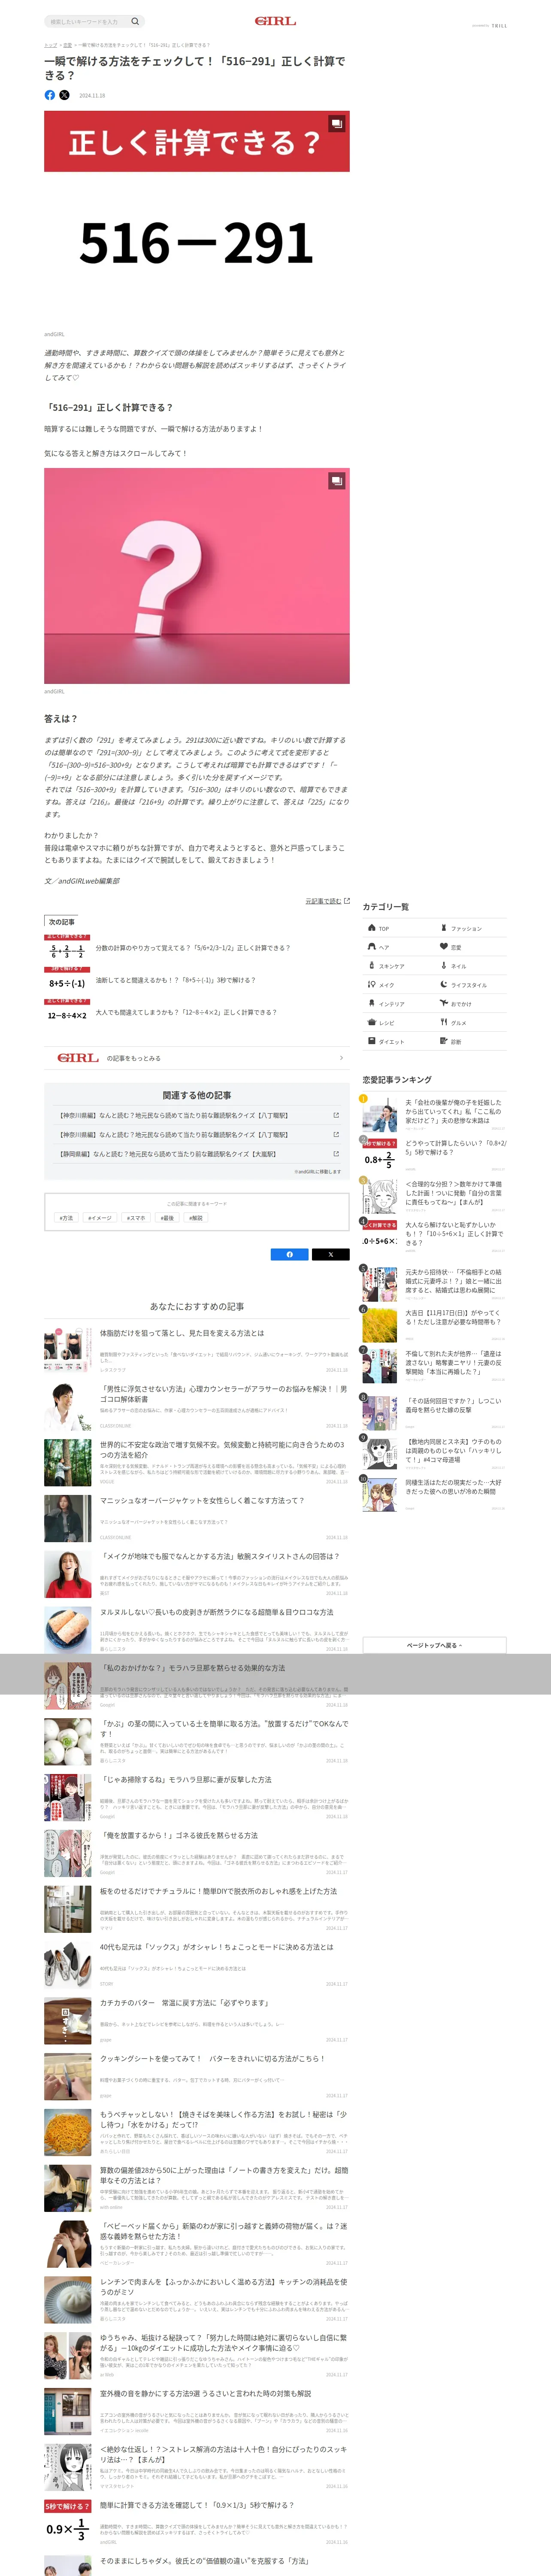Screen dimensions: 551x2576
Task: Click the search magnifier icon
Action: point(135,21)
